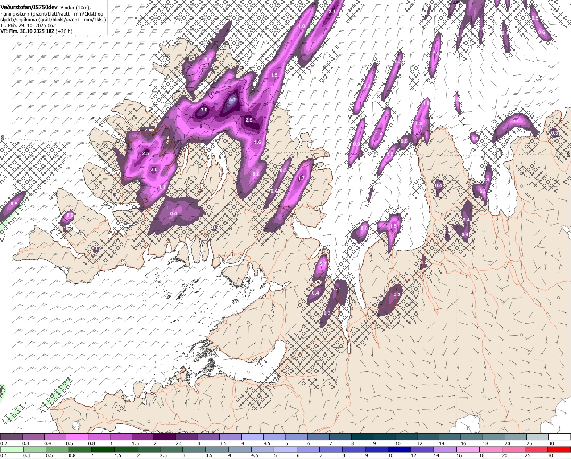Click the 0.1 label in the lower legend row

pyautogui.click(x=4, y=455)
